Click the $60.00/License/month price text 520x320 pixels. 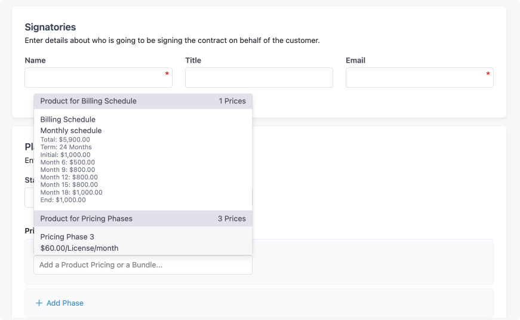pyautogui.click(x=79, y=248)
